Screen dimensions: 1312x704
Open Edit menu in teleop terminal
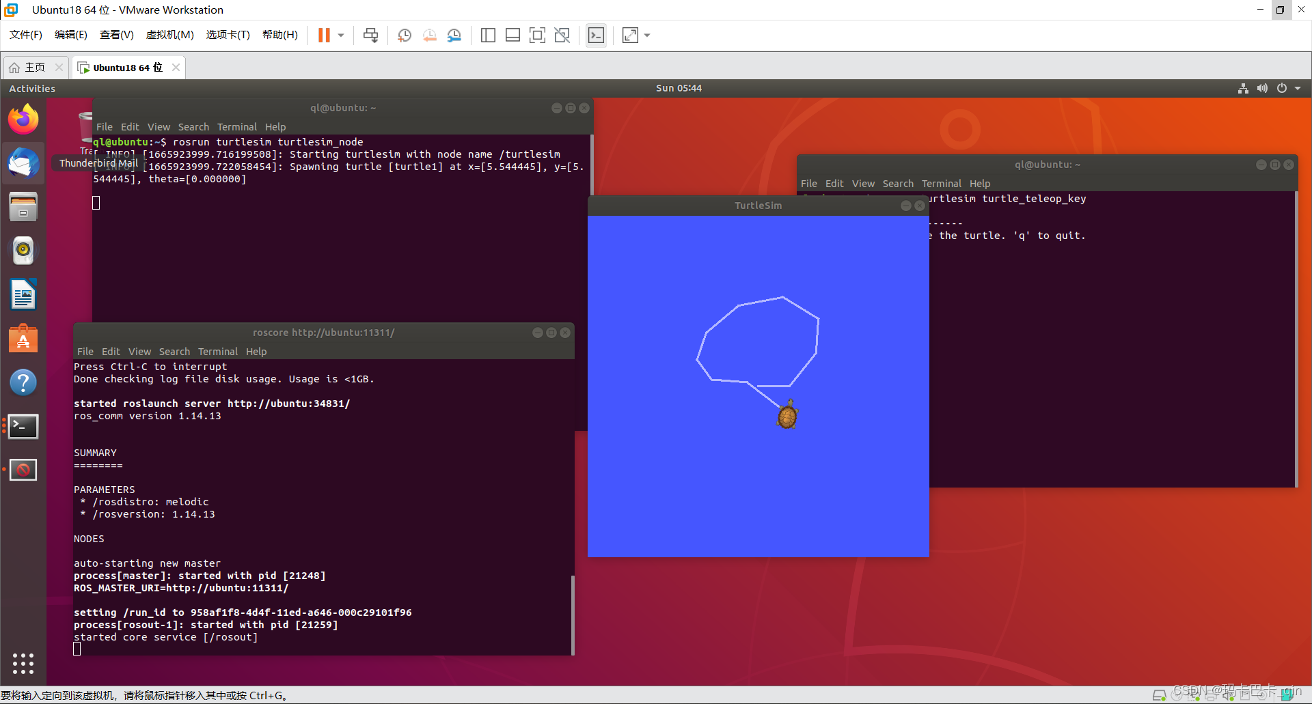click(834, 184)
